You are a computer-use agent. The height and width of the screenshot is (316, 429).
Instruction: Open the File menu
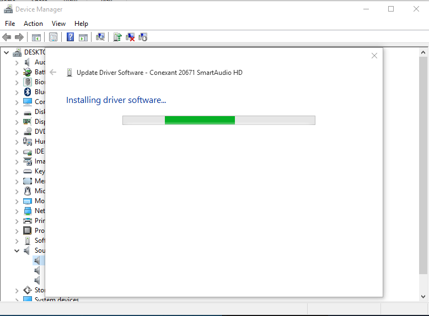coord(10,24)
